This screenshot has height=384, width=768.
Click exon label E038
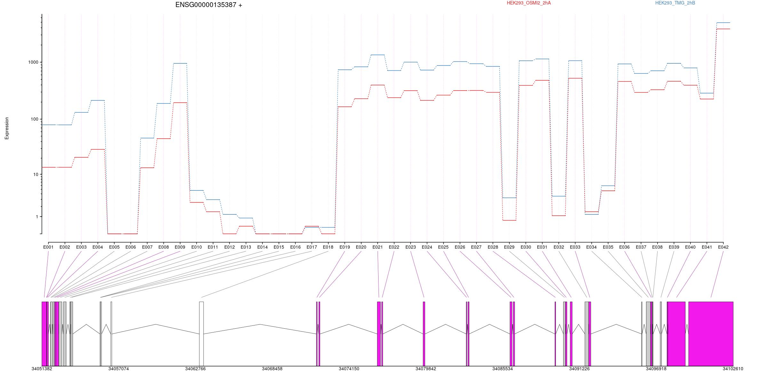[657, 247]
